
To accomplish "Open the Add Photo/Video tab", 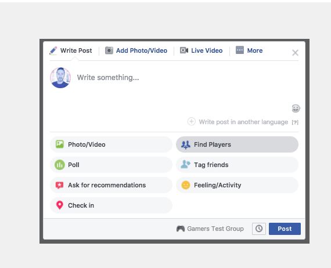I will pos(136,50).
